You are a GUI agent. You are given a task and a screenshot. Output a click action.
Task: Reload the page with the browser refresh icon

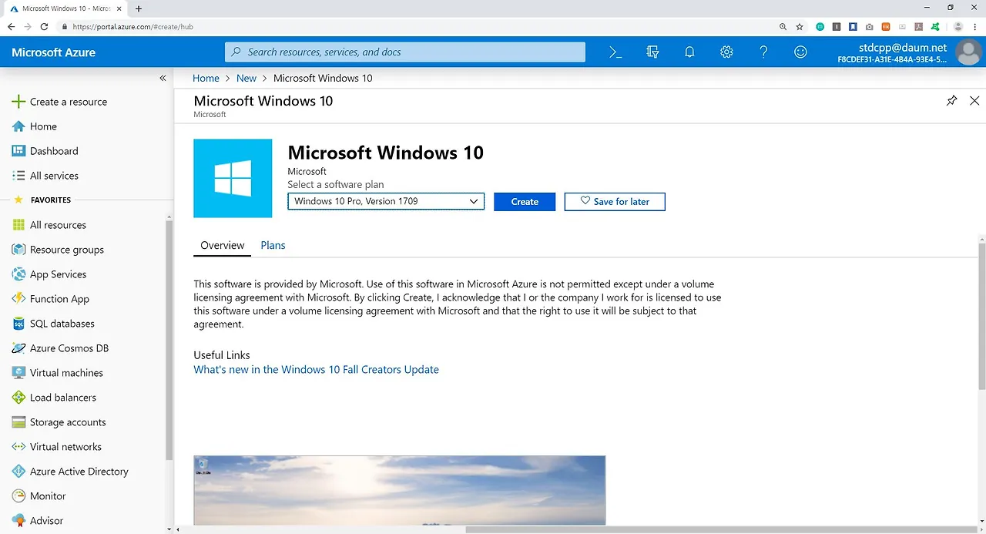coord(44,26)
